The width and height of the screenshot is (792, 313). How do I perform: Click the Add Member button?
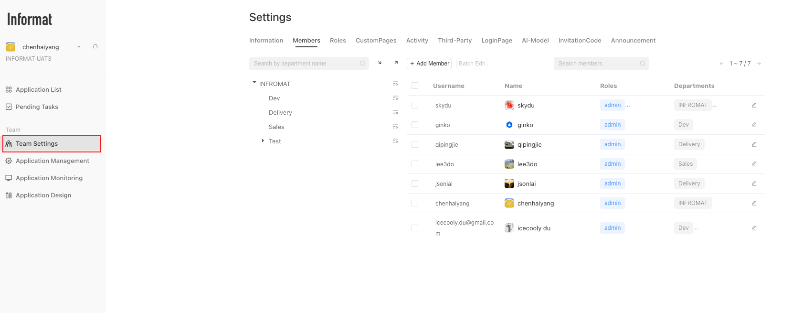[x=429, y=64]
